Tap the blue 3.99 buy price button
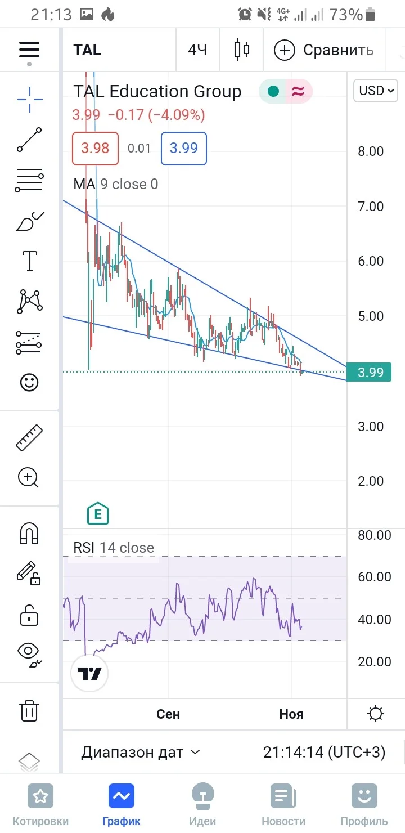Screen dimensions: 405x833 point(184,149)
